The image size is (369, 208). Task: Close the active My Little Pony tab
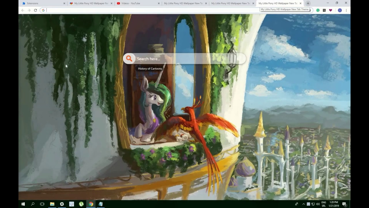tap(300, 3)
